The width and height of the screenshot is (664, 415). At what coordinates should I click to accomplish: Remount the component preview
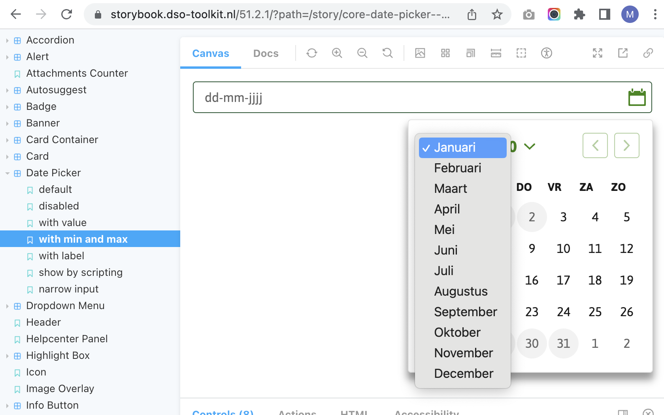(x=312, y=53)
